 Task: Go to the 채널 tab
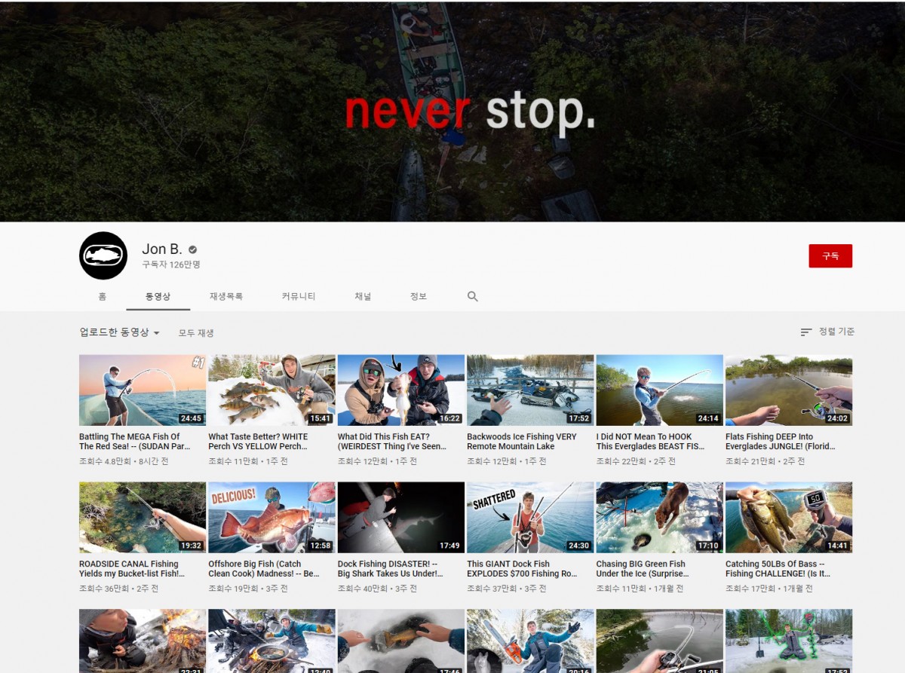pos(363,296)
